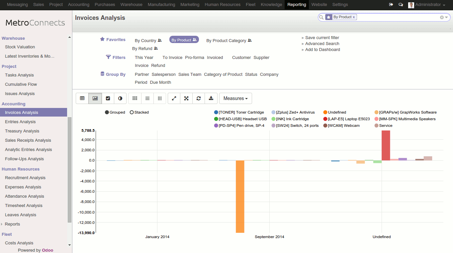The image size is (453, 253).
Task: Select the line chart checkmark icon
Action: coord(108,98)
